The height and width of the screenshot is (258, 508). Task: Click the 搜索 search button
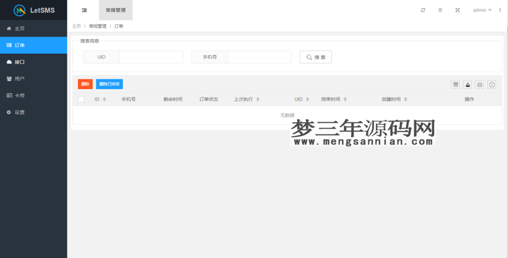316,57
